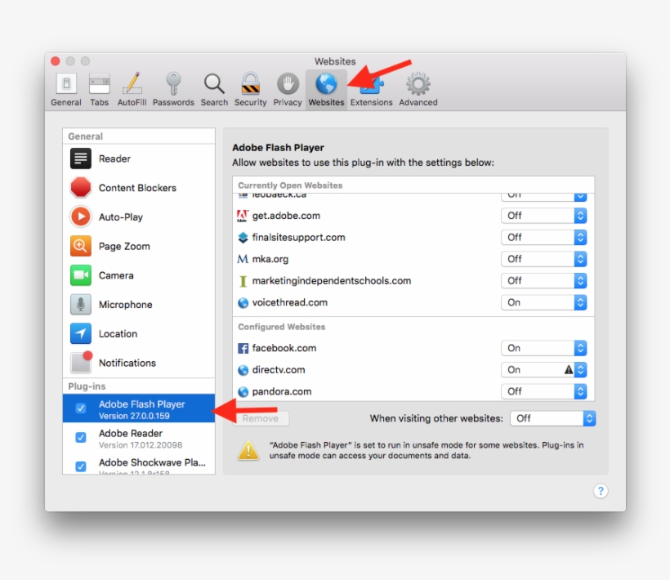This screenshot has height=580, width=670.
Task: Click the finalsitesupport.com favicon
Action: point(243,238)
